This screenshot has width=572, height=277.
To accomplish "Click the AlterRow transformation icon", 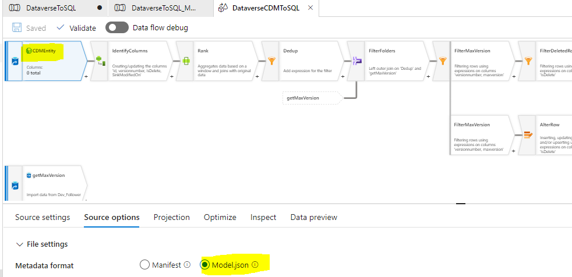I will coord(528,135).
